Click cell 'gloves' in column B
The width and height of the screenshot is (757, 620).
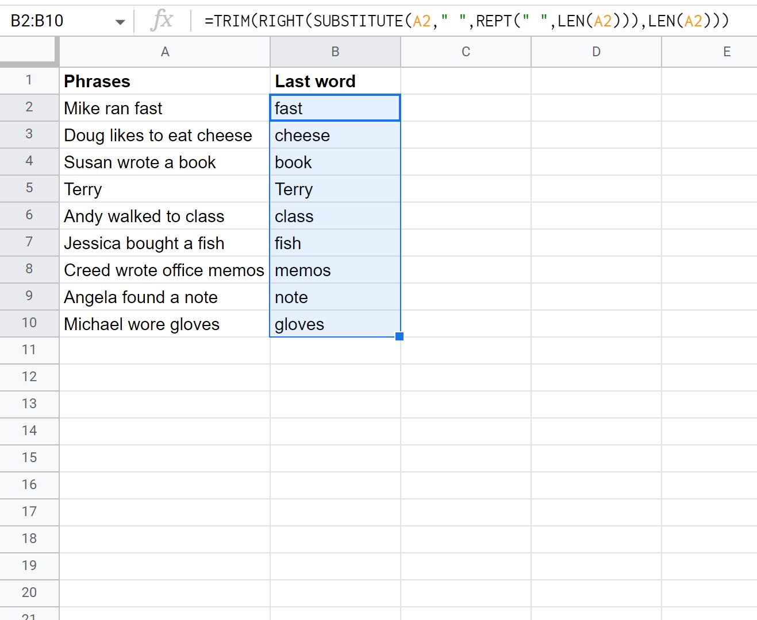(335, 324)
